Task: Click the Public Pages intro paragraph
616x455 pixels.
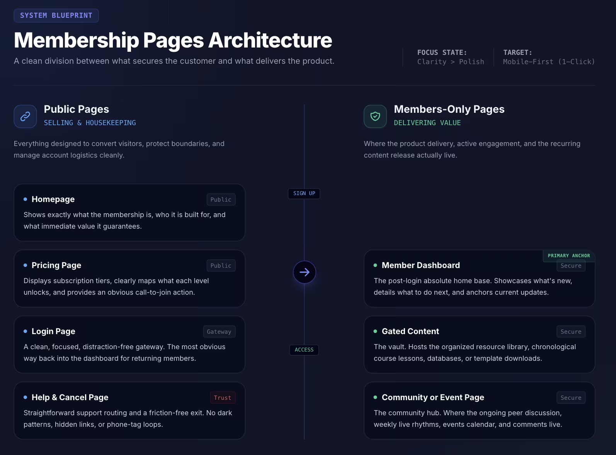Action: 119,149
